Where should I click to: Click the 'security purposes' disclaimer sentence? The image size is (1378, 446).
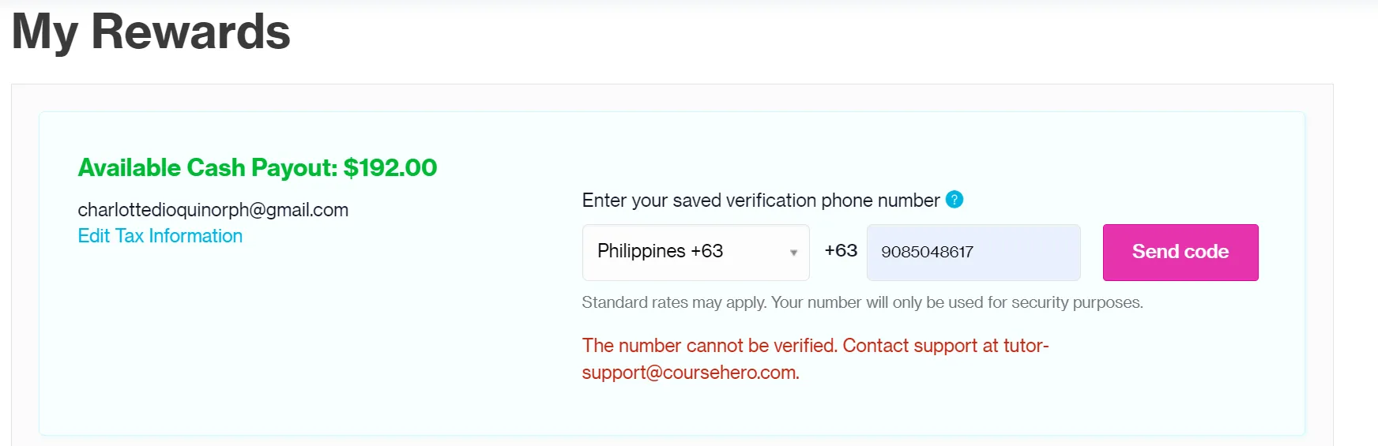point(956,302)
